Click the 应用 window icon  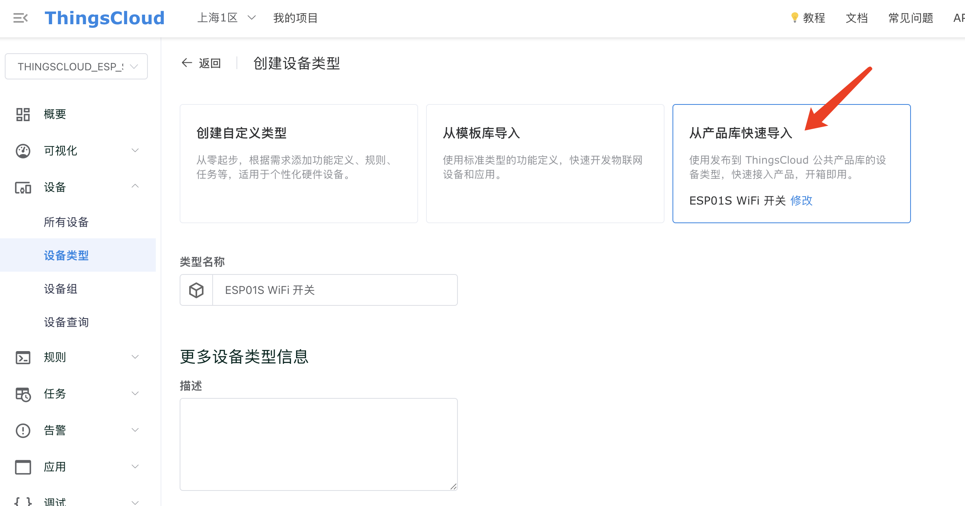23,467
